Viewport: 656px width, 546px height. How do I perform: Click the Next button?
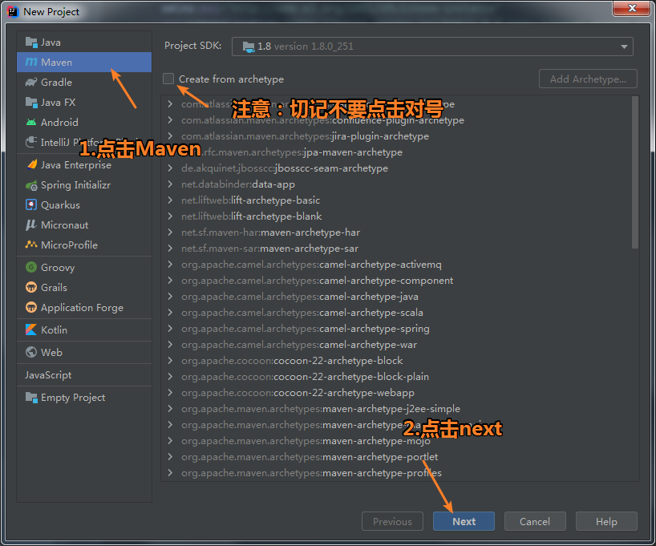464,521
